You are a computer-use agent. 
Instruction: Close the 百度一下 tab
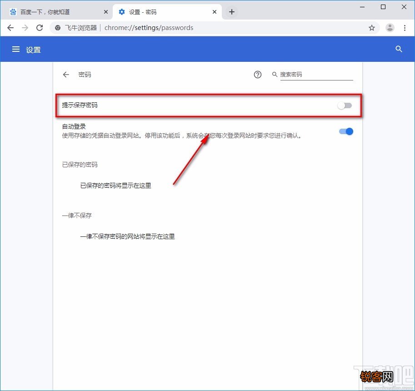[106, 11]
